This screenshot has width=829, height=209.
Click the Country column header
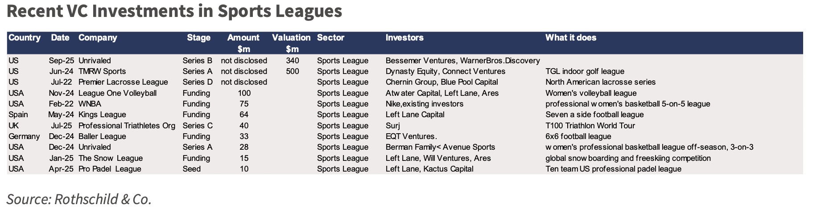click(25, 38)
